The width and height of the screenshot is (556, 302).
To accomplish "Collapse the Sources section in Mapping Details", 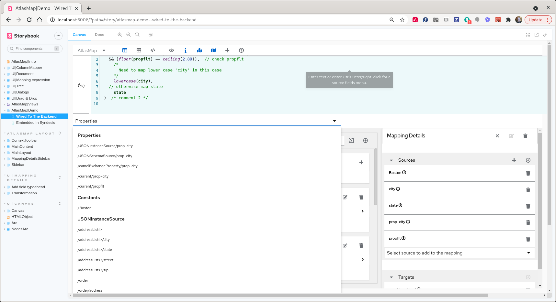I will (x=391, y=160).
